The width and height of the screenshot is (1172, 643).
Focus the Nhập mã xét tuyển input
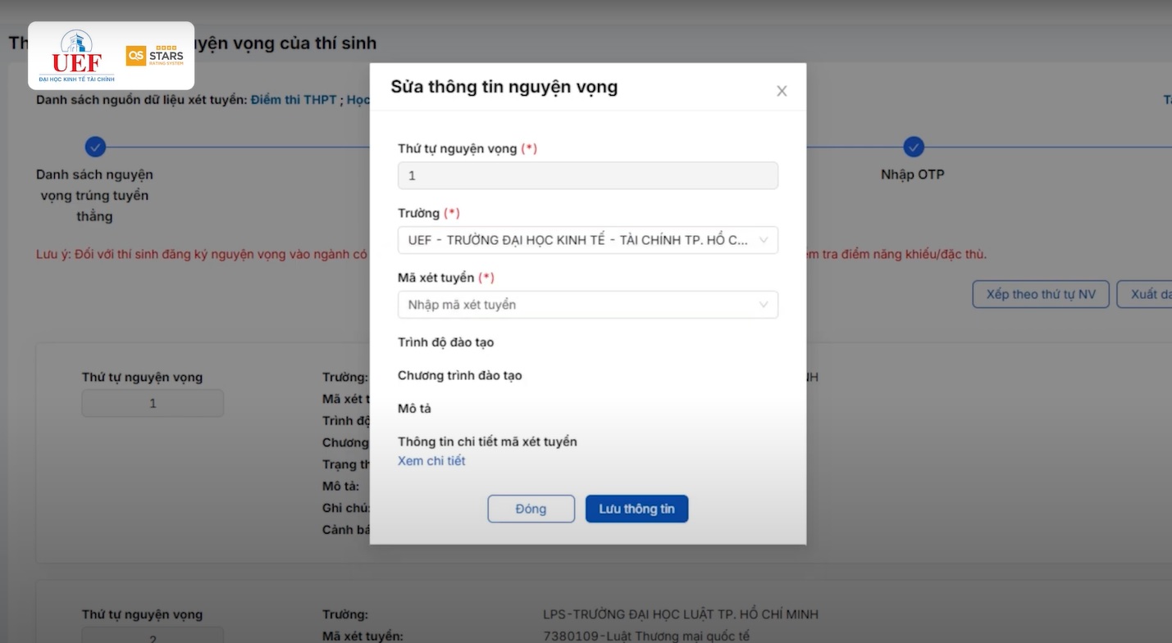point(577,305)
